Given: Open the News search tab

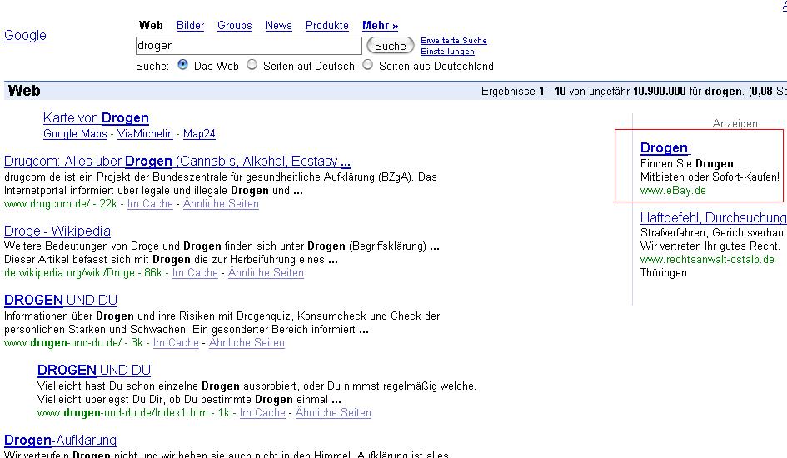Looking at the screenshot, I should [278, 26].
